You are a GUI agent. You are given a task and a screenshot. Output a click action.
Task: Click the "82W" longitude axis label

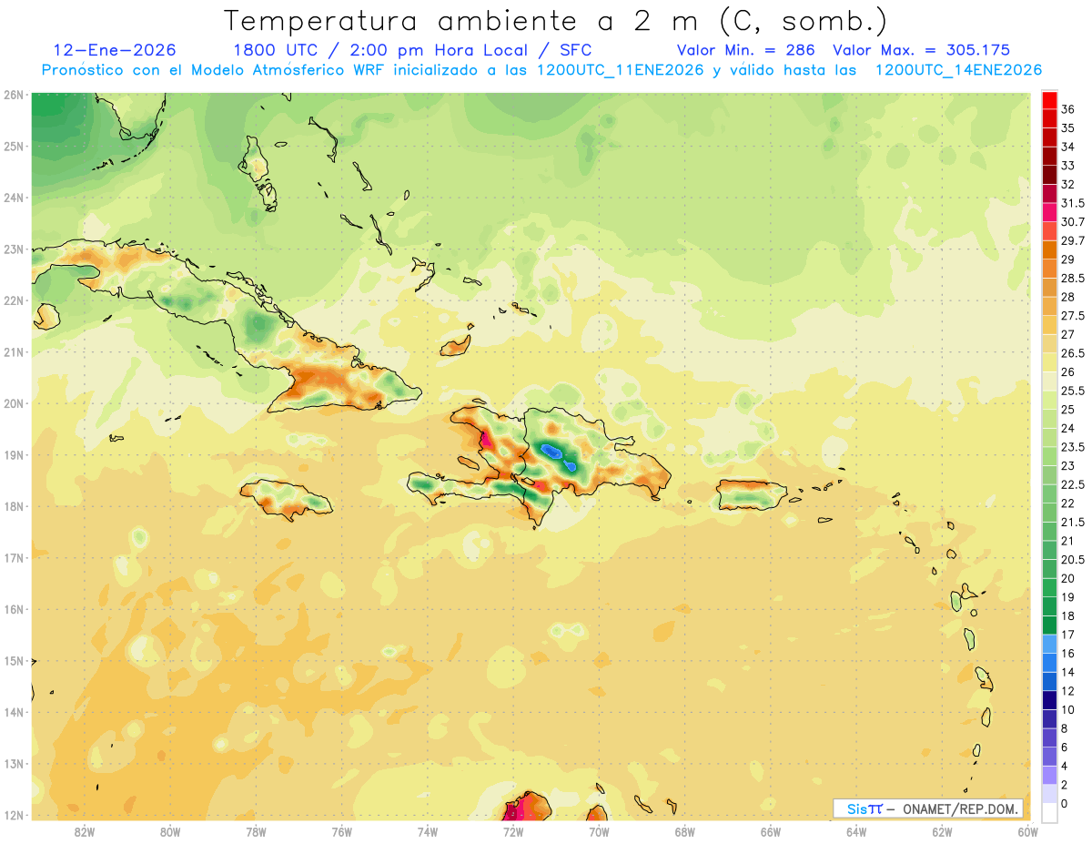[84, 831]
